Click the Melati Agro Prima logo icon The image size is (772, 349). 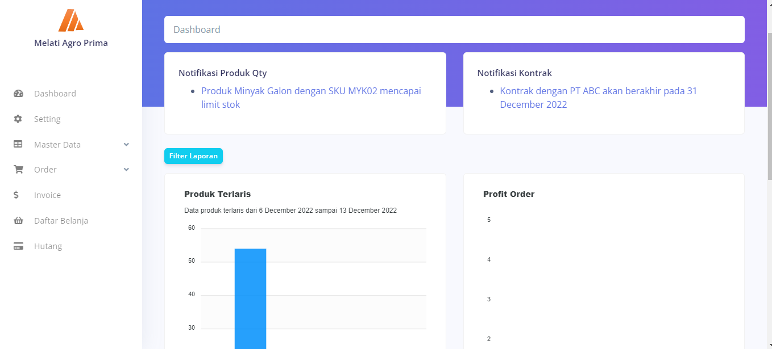pyautogui.click(x=71, y=20)
